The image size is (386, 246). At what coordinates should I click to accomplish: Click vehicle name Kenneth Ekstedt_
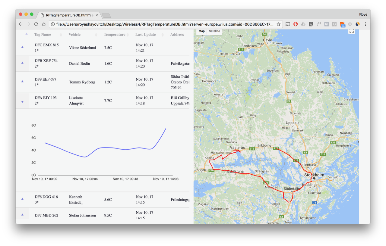pos(76,200)
